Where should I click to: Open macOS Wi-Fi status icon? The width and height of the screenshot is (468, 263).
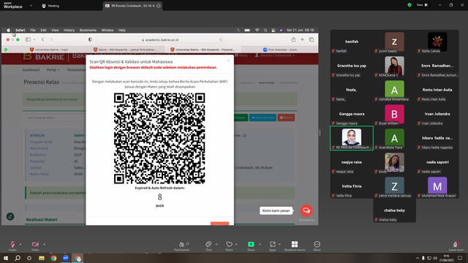[257, 30]
